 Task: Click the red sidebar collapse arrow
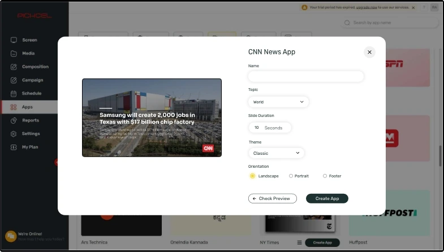tap(56, 162)
